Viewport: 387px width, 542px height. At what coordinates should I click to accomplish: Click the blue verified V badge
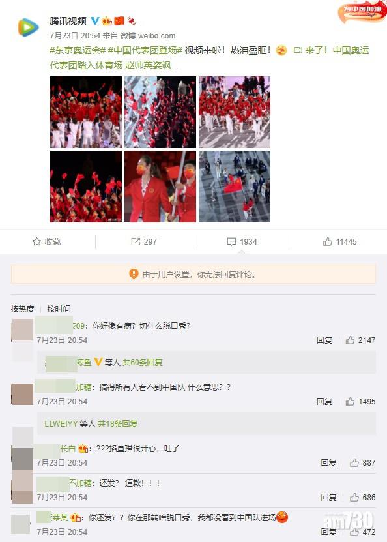(95, 21)
